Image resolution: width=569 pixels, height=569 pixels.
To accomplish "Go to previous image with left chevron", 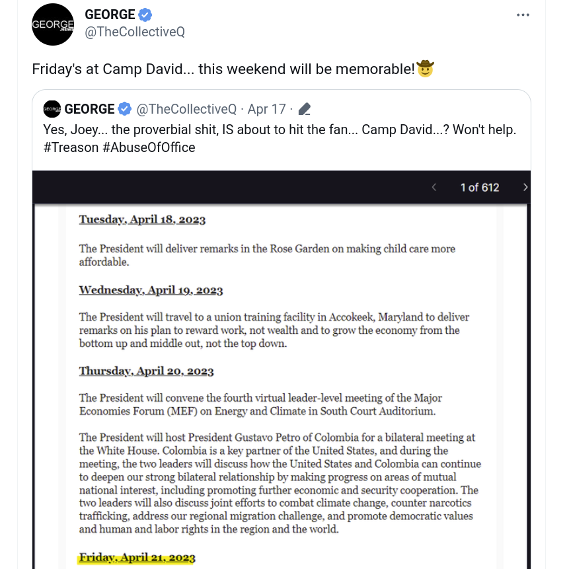I will tap(434, 187).
